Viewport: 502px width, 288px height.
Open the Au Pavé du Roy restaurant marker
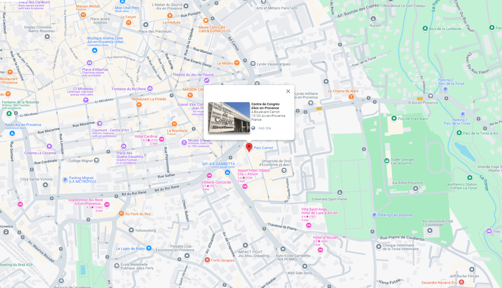[x=121, y=213]
